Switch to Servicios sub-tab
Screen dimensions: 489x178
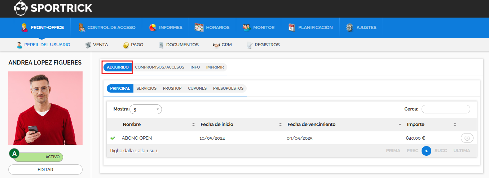coord(146,88)
